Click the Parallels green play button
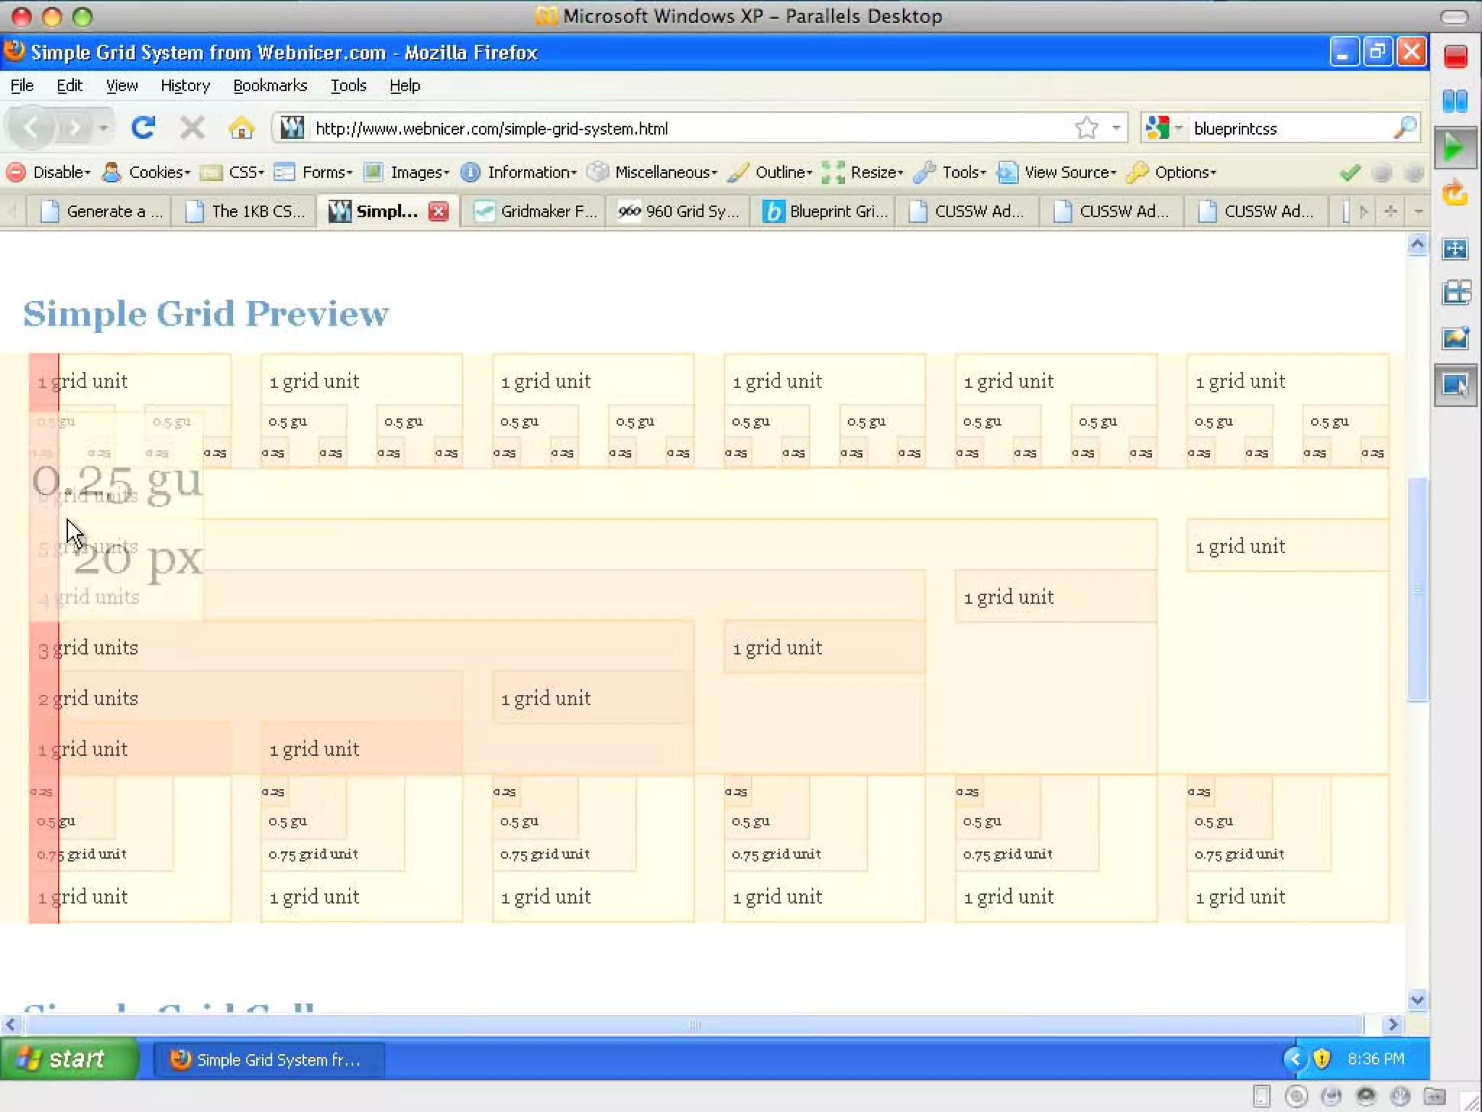This screenshot has height=1112, width=1482. click(1455, 148)
